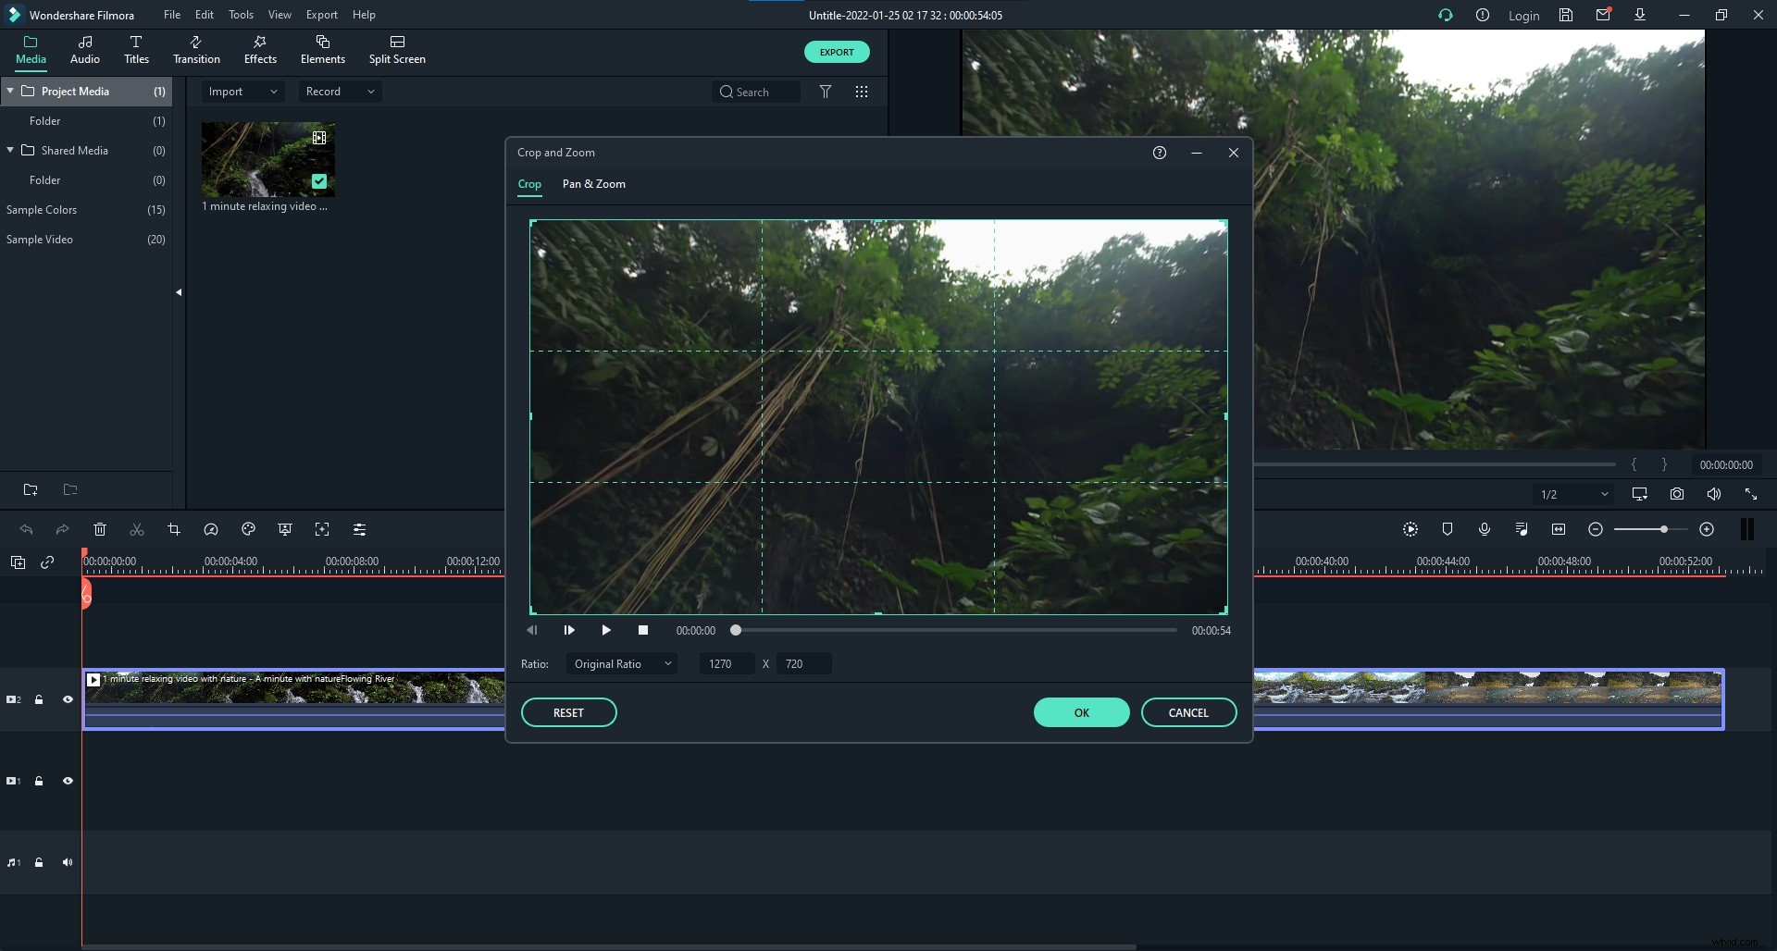Open the Original Ratio dropdown

[x=622, y=663]
